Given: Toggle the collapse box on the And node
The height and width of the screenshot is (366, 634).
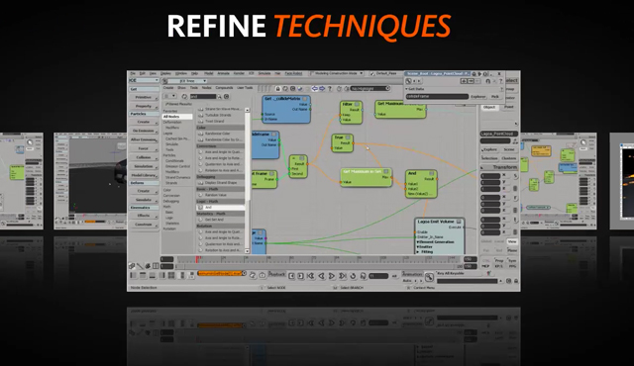Looking at the screenshot, I should coord(432,173).
